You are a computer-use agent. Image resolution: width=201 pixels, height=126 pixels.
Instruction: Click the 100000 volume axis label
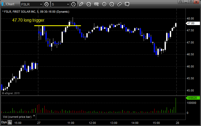[191, 103]
